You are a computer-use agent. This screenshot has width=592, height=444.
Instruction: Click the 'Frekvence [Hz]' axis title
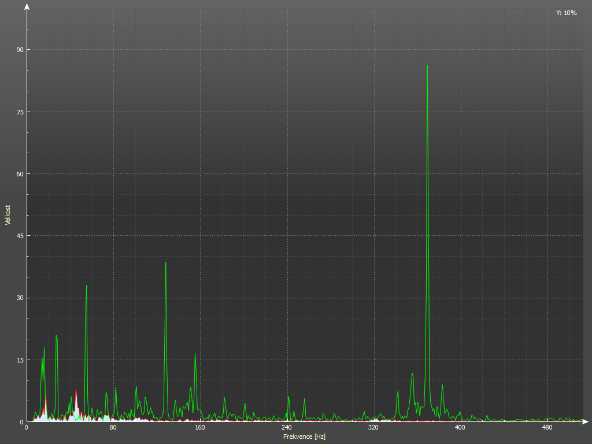[304, 436]
